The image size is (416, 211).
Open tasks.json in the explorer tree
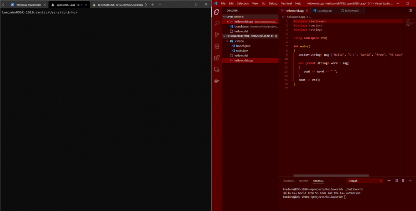242,51
